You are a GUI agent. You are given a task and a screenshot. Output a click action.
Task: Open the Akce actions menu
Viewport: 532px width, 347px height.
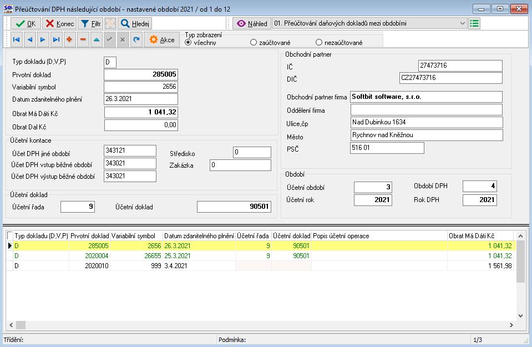click(x=162, y=40)
